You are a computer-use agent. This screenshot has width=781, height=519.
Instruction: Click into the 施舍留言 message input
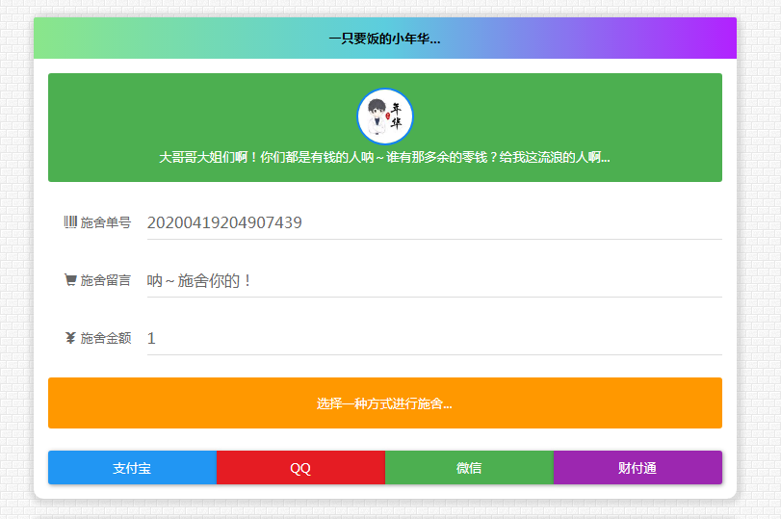(433, 281)
